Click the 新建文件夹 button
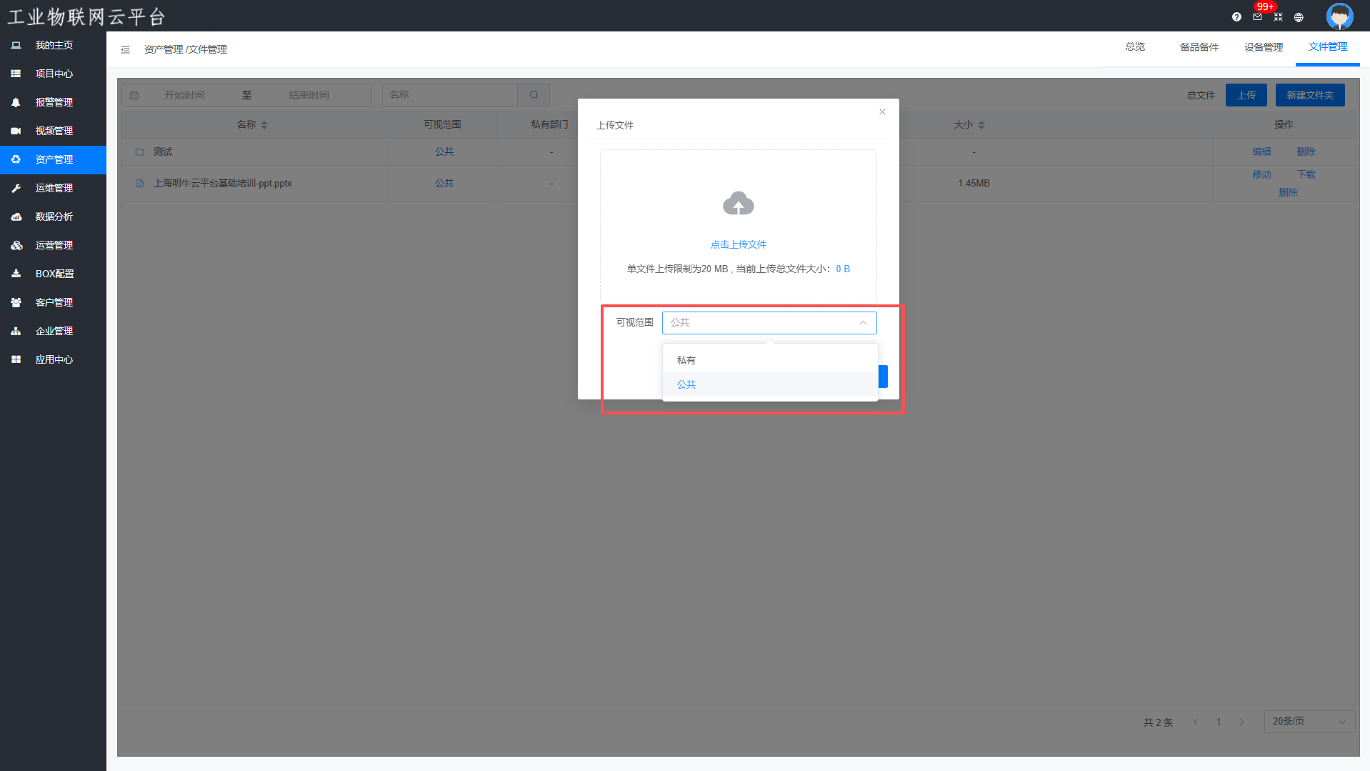Screen dimensions: 1370x771 1309,95
